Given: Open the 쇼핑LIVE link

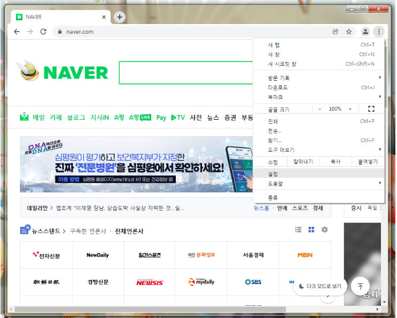Looking at the screenshot, I should click(x=140, y=118).
